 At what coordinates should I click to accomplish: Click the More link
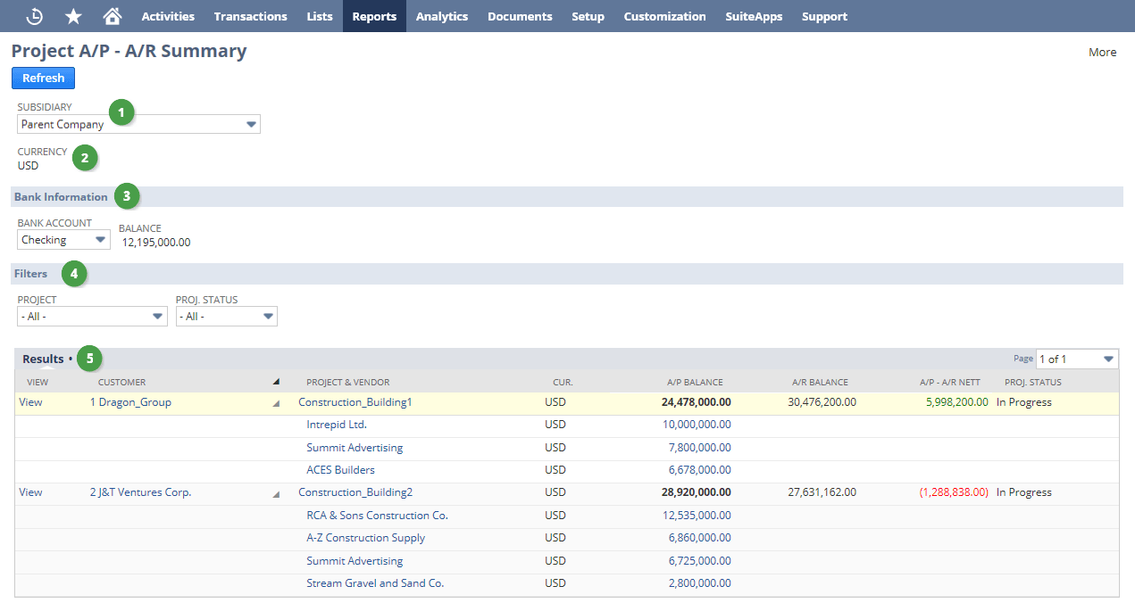point(1102,53)
